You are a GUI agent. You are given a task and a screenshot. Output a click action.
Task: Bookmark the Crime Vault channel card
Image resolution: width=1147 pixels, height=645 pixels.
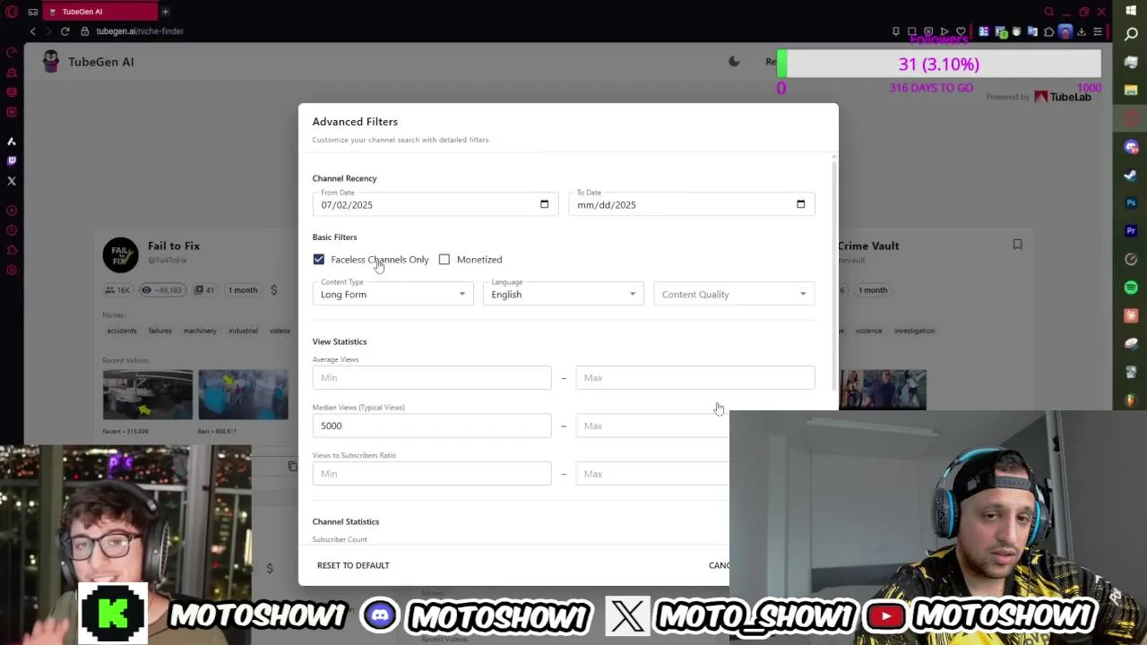point(1017,245)
